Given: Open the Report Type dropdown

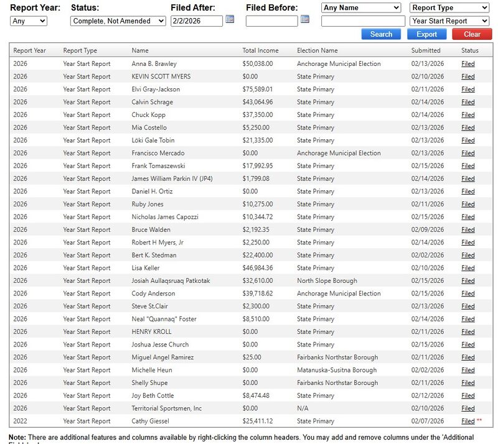Looking at the screenshot, I should pos(449,7).
